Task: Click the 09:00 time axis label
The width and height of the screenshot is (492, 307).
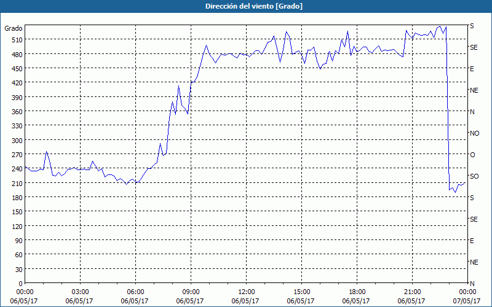Action: pyautogui.click(x=191, y=292)
